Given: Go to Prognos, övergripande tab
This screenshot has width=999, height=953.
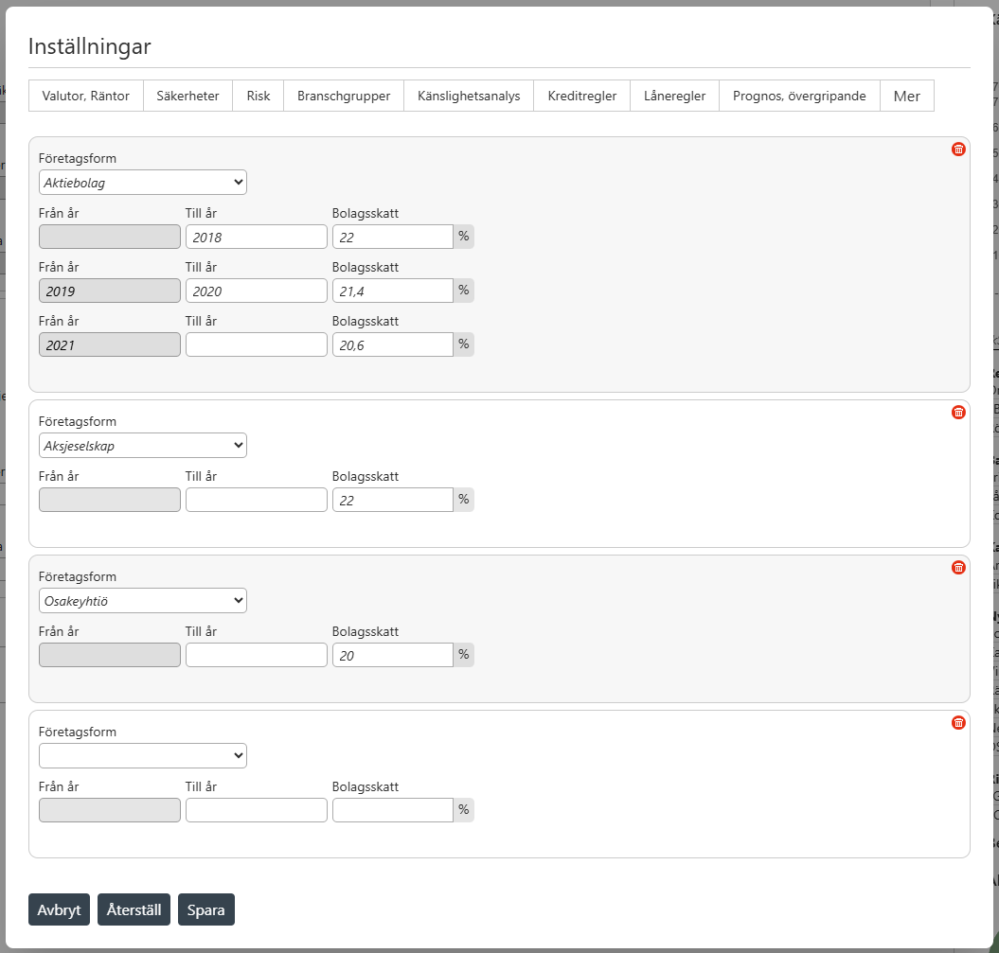Looking at the screenshot, I should tap(799, 97).
